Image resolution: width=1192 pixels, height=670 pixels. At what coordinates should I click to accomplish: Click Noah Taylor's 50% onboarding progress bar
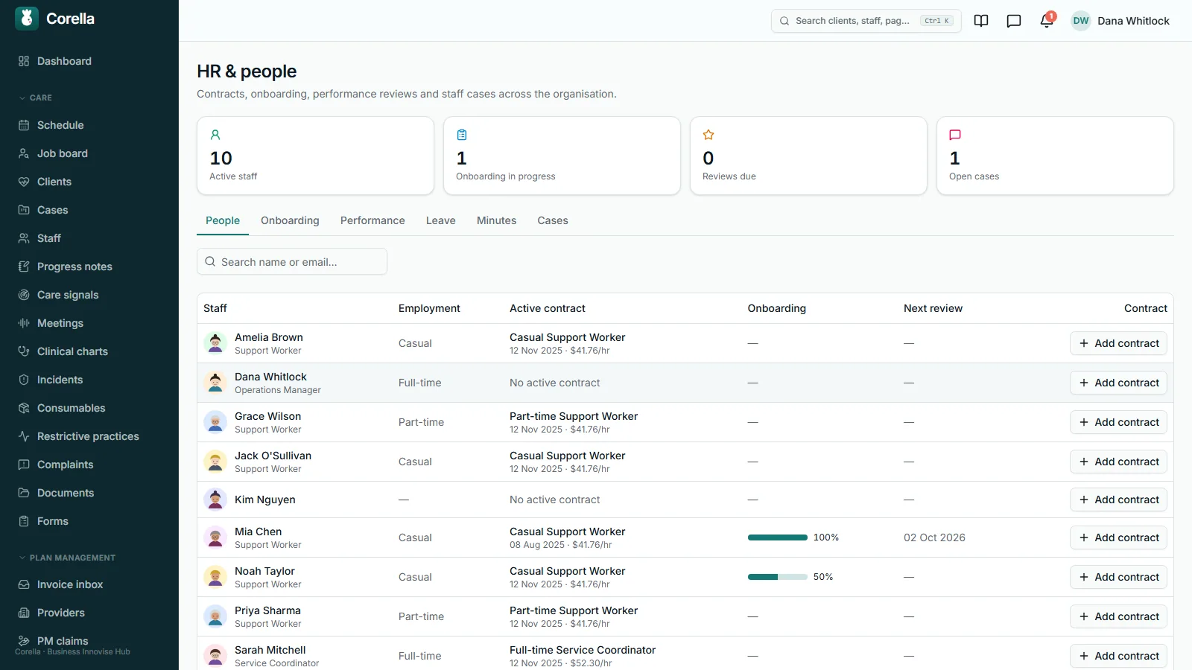click(x=778, y=577)
